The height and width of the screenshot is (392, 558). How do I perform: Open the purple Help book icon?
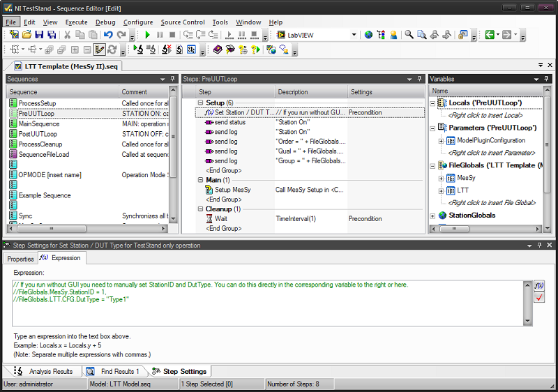click(218, 50)
